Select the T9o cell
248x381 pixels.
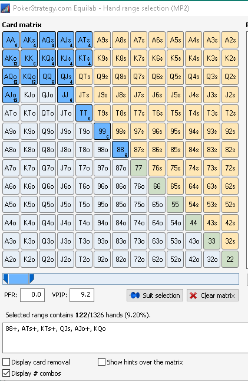click(x=84, y=131)
